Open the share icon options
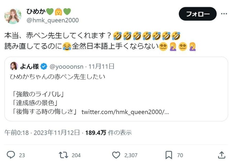The width and height of the screenshot is (231, 164). [x=222, y=155]
